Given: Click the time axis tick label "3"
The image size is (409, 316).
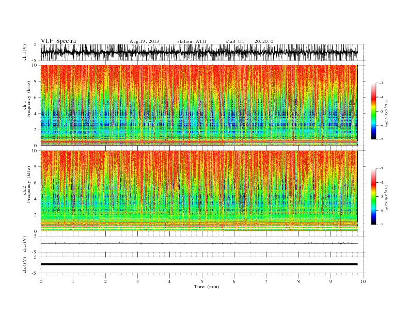Looking at the screenshot, I should (137, 281).
